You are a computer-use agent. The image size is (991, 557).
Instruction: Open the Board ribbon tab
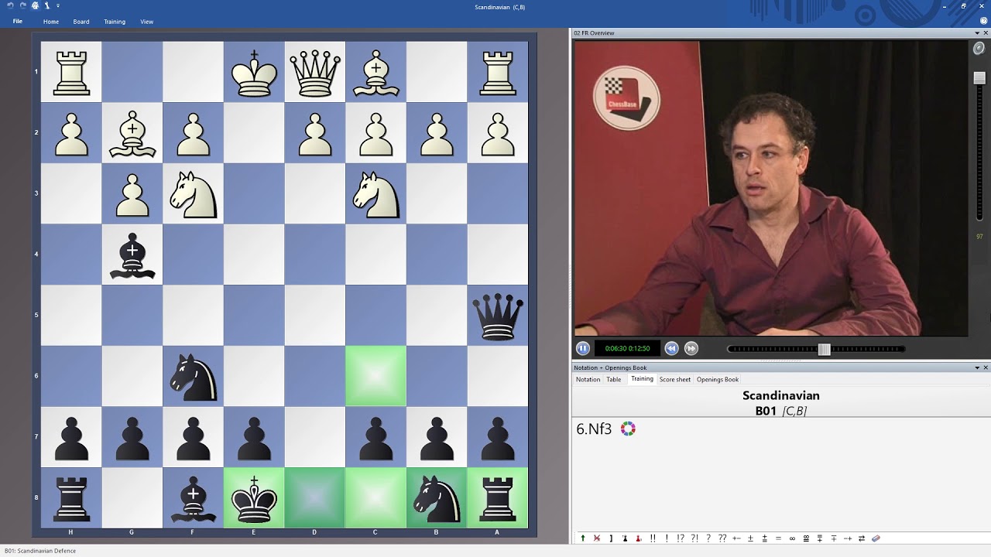81,22
